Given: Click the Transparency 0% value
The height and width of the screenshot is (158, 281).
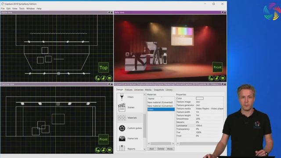Looking at the screenshot, I should click(x=198, y=129).
